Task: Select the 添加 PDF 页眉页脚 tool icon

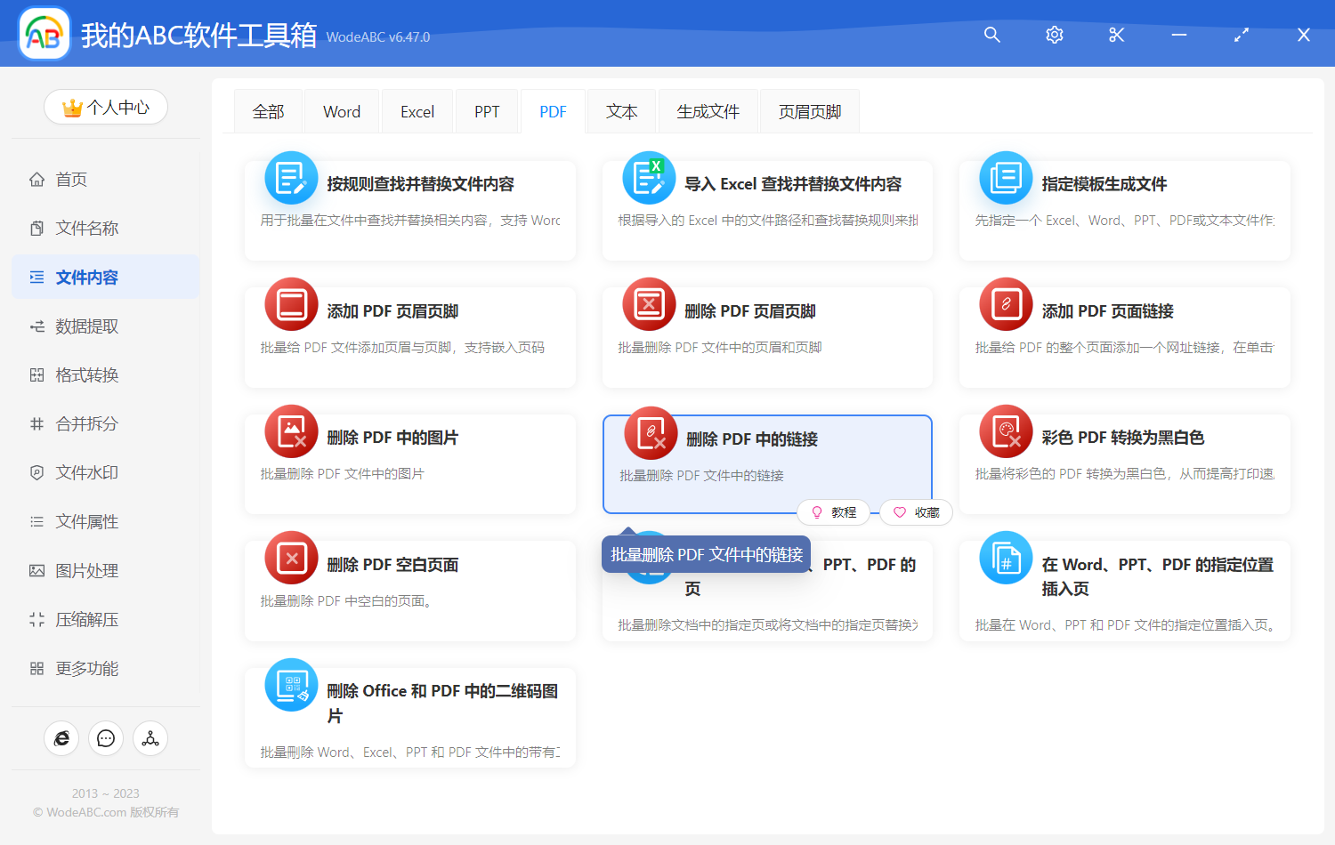Action: point(291,304)
